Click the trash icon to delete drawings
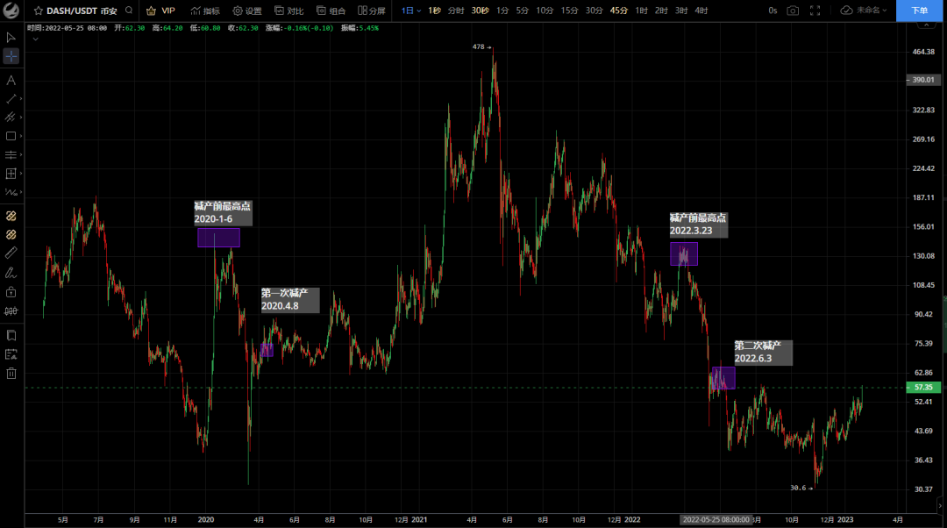 pos(11,374)
